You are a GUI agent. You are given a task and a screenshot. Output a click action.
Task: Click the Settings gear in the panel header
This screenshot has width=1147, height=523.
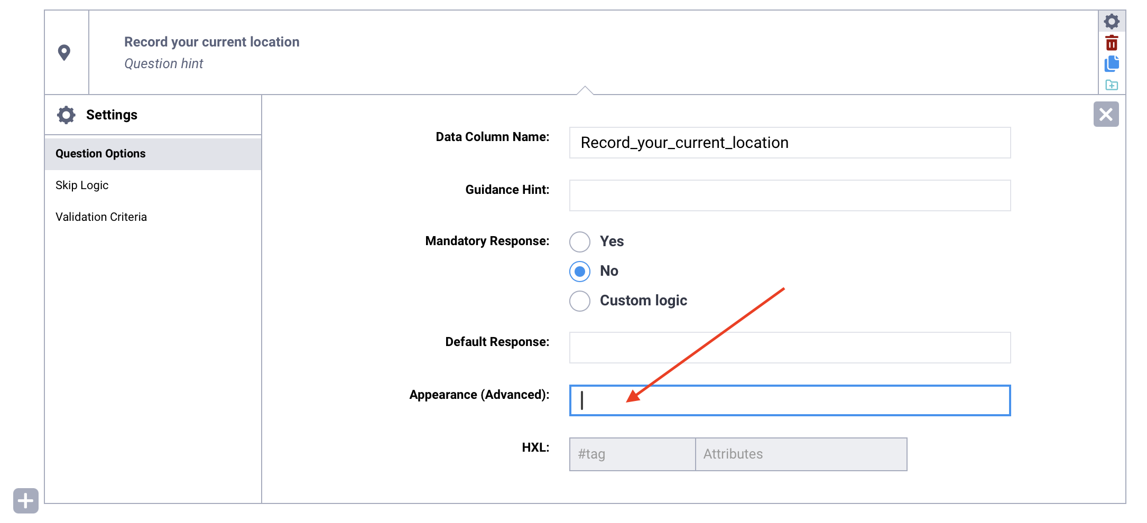[66, 115]
